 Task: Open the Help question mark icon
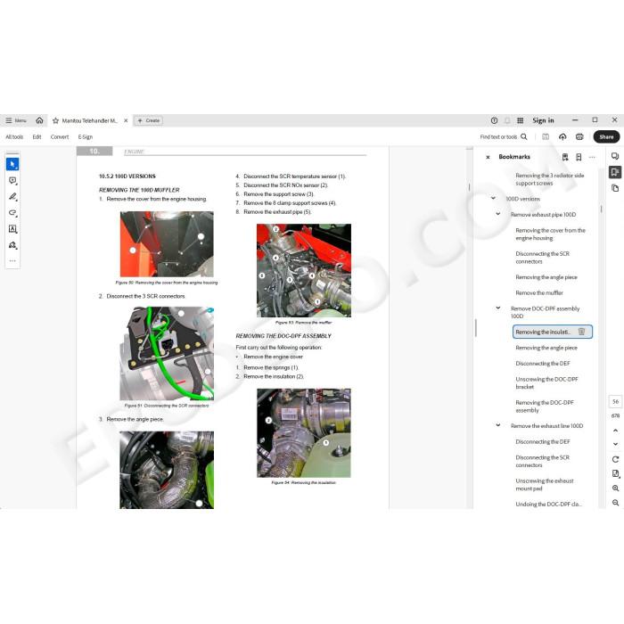click(494, 120)
